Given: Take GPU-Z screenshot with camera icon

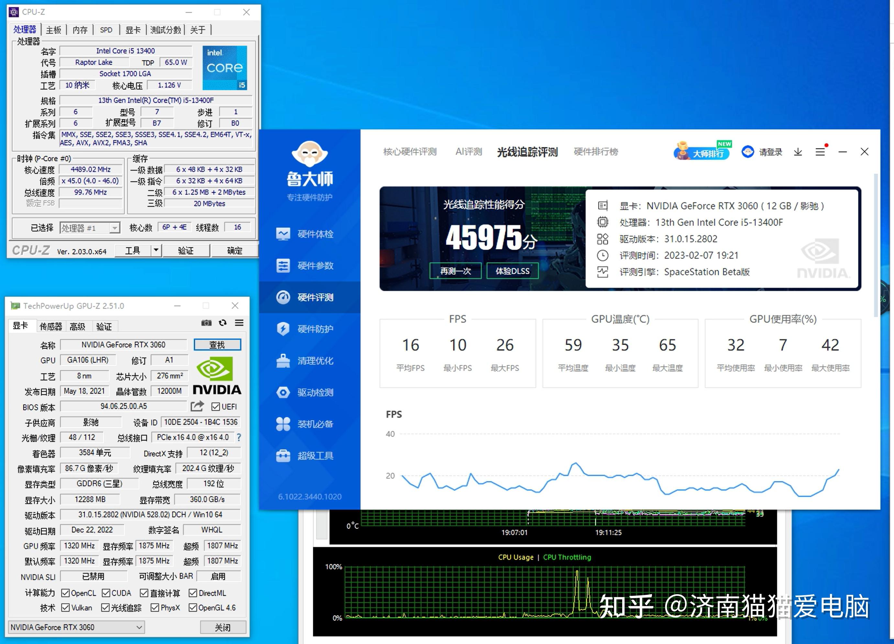Looking at the screenshot, I should [x=206, y=323].
